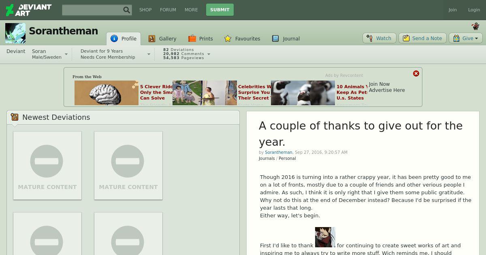Click the Advertise Here link
The width and height of the screenshot is (486, 255).
click(387, 90)
